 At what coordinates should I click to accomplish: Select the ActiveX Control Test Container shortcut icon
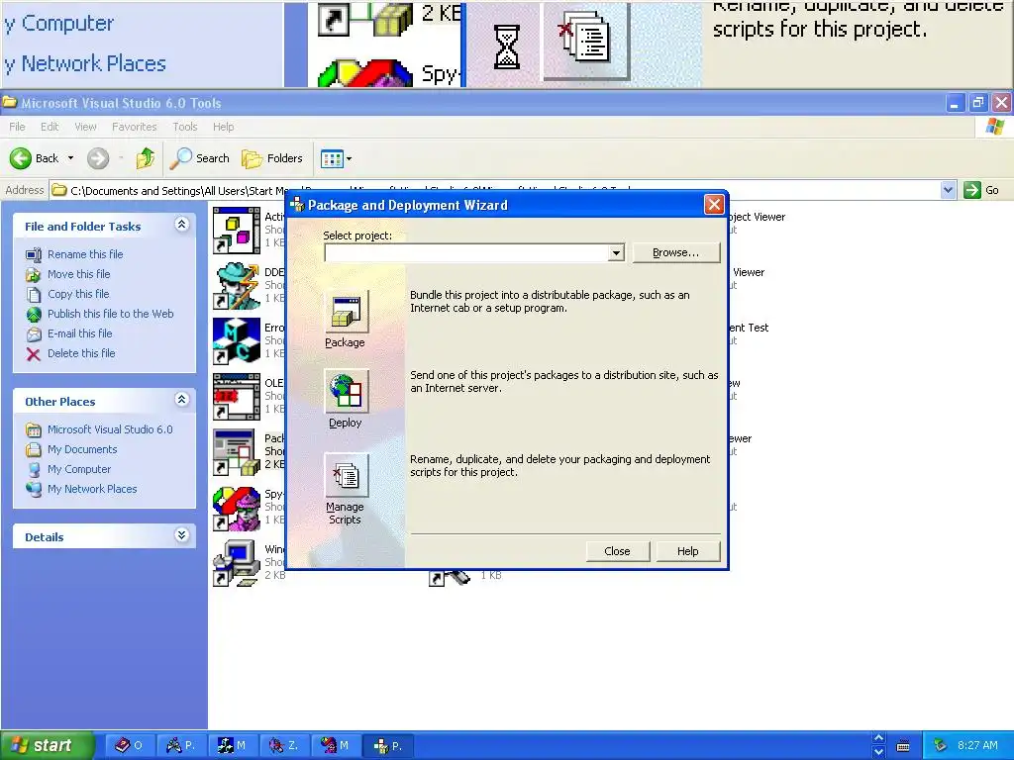tap(236, 230)
